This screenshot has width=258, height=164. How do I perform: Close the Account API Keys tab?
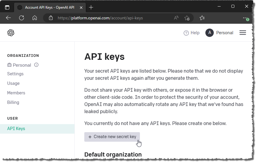point(81,7)
